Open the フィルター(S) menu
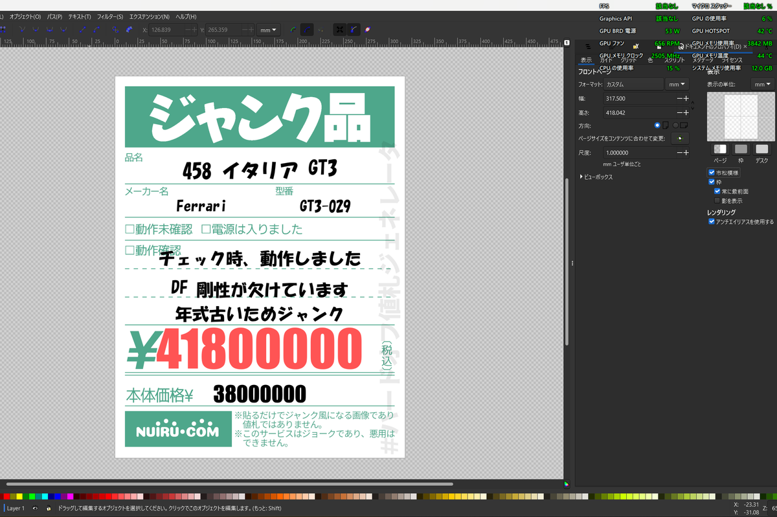This screenshot has height=517, width=777. tap(109, 16)
